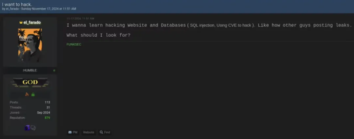Click the chat bubbles badge icon

click(33, 128)
